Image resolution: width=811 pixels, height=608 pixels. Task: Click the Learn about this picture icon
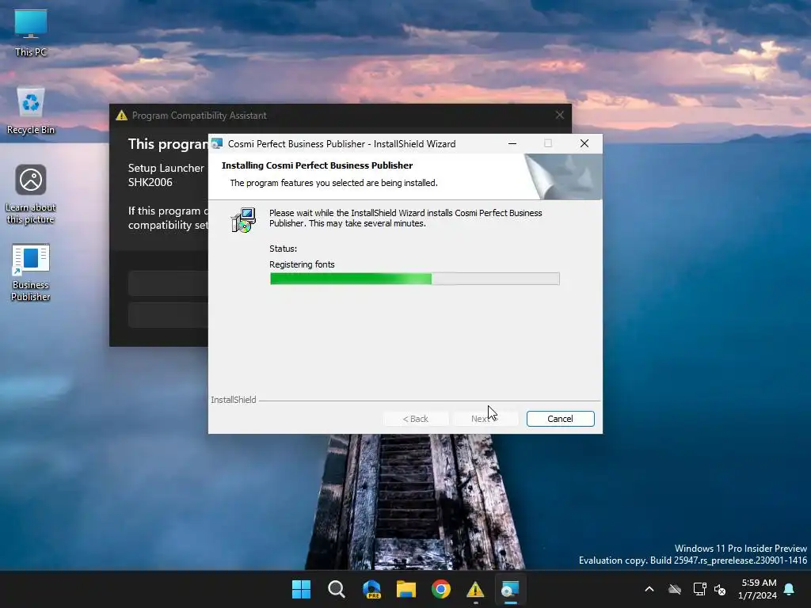tap(31, 194)
